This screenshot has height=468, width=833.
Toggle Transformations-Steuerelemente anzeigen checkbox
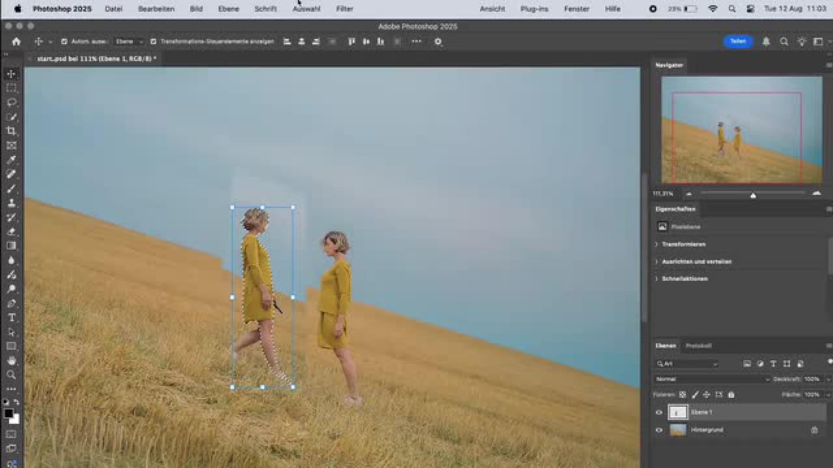(153, 42)
